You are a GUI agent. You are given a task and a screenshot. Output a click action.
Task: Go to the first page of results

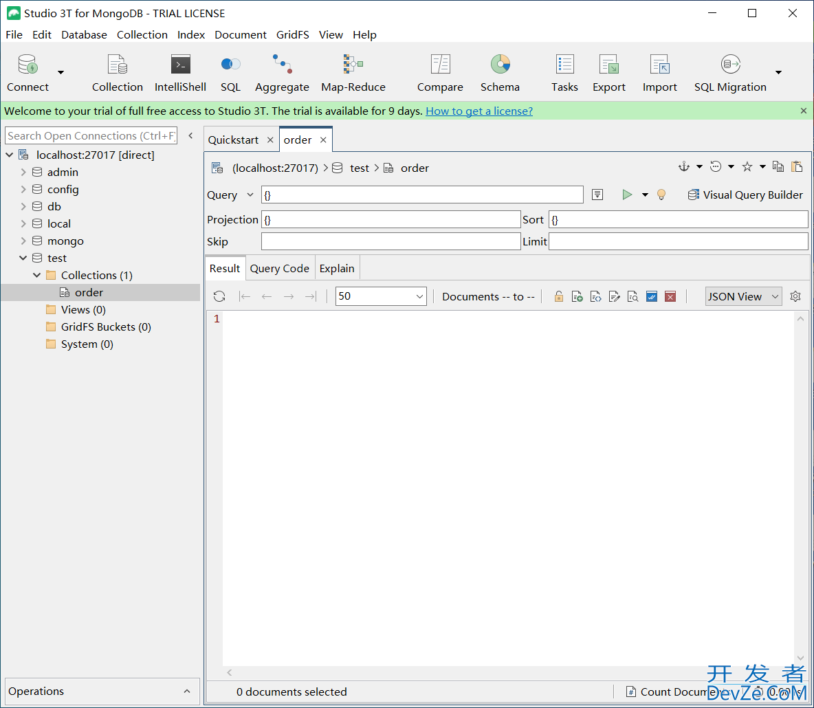pos(245,296)
